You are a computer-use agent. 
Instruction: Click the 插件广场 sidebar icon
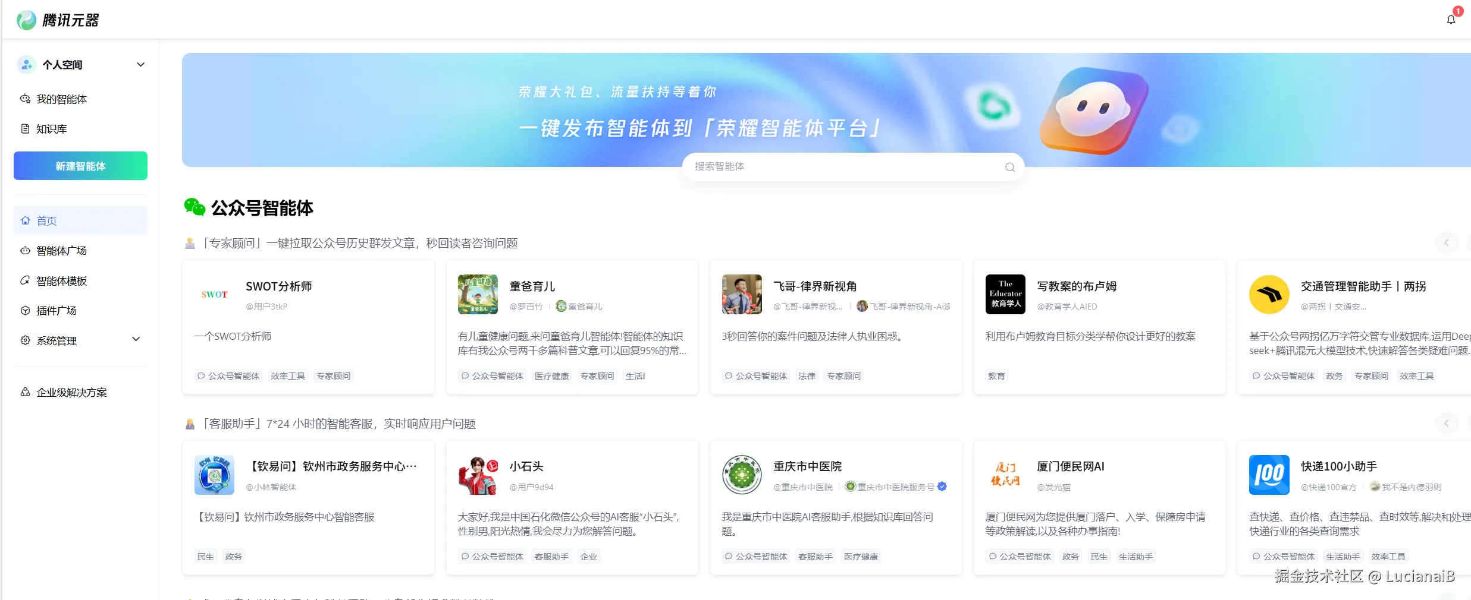[x=24, y=310]
